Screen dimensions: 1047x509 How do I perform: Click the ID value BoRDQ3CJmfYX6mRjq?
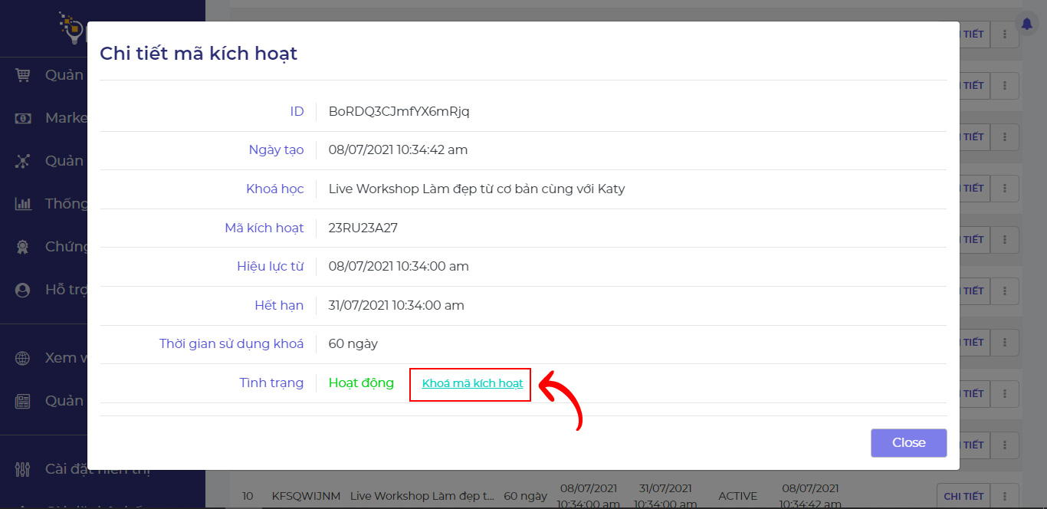[x=399, y=111]
